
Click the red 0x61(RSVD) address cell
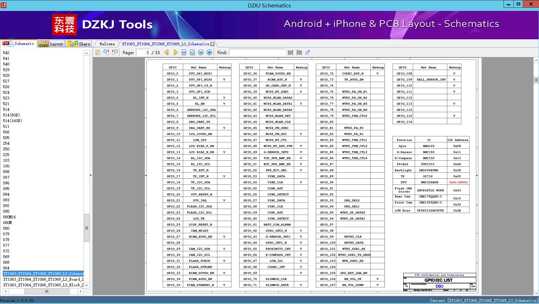tap(459, 182)
